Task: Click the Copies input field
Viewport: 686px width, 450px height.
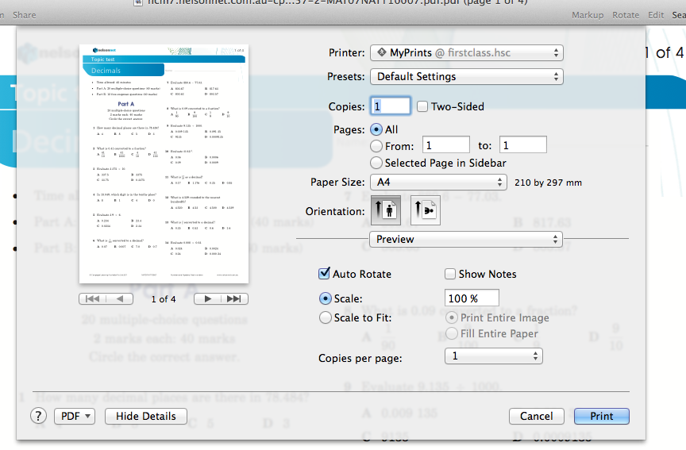Action: click(391, 106)
